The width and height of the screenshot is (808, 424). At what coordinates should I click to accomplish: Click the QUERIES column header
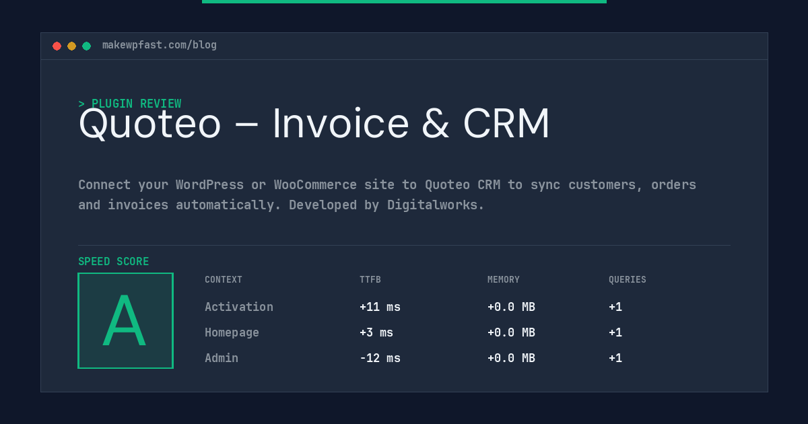coord(628,280)
